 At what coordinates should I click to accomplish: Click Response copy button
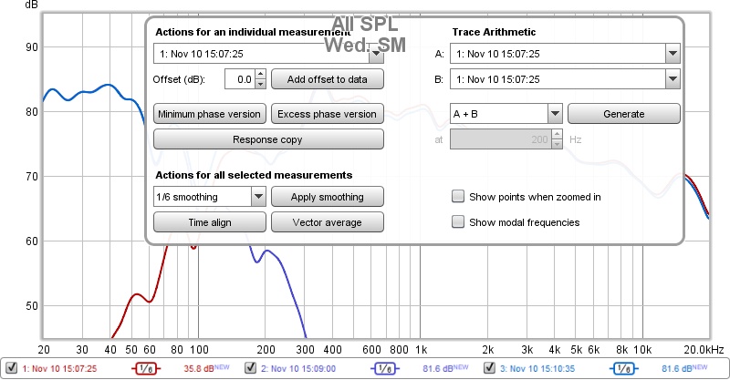(x=268, y=139)
